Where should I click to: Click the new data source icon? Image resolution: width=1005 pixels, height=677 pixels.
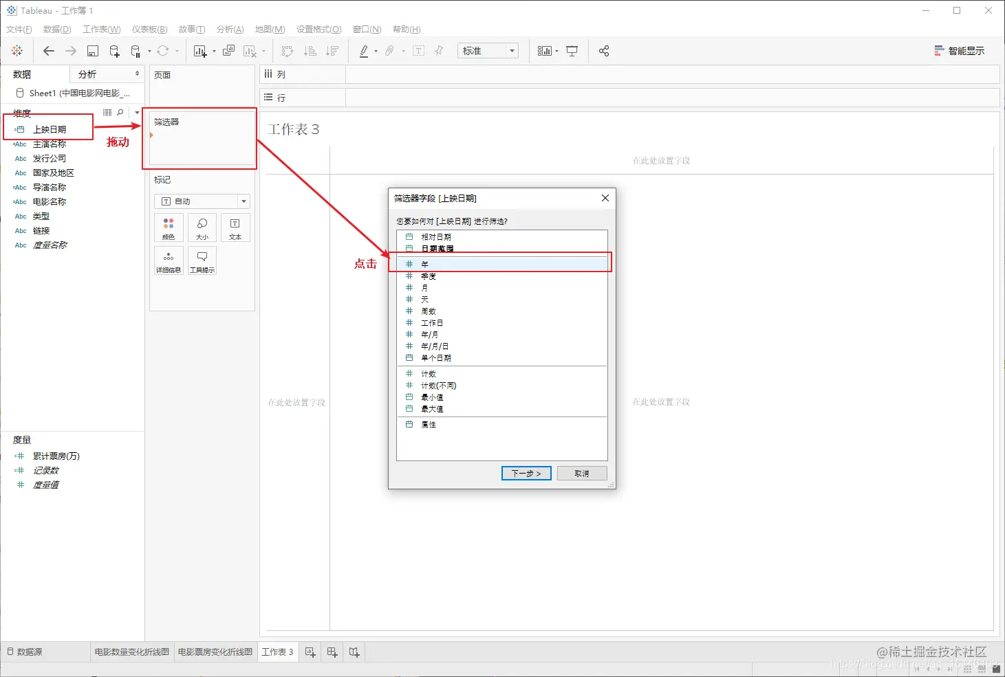[115, 51]
